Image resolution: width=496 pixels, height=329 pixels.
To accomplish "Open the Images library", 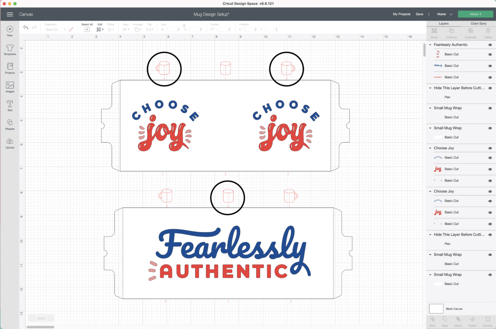I will (10, 86).
